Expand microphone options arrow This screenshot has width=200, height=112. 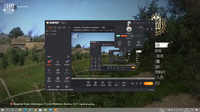tap(119, 83)
